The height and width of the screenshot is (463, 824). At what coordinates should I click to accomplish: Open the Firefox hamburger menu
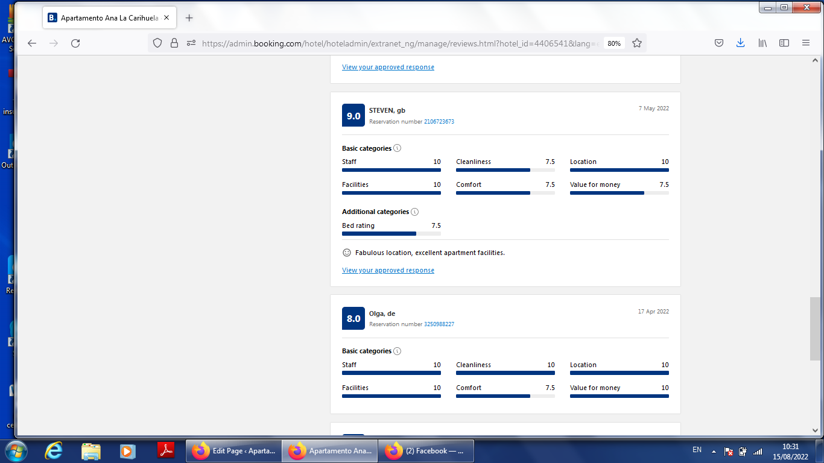[806, 43]
